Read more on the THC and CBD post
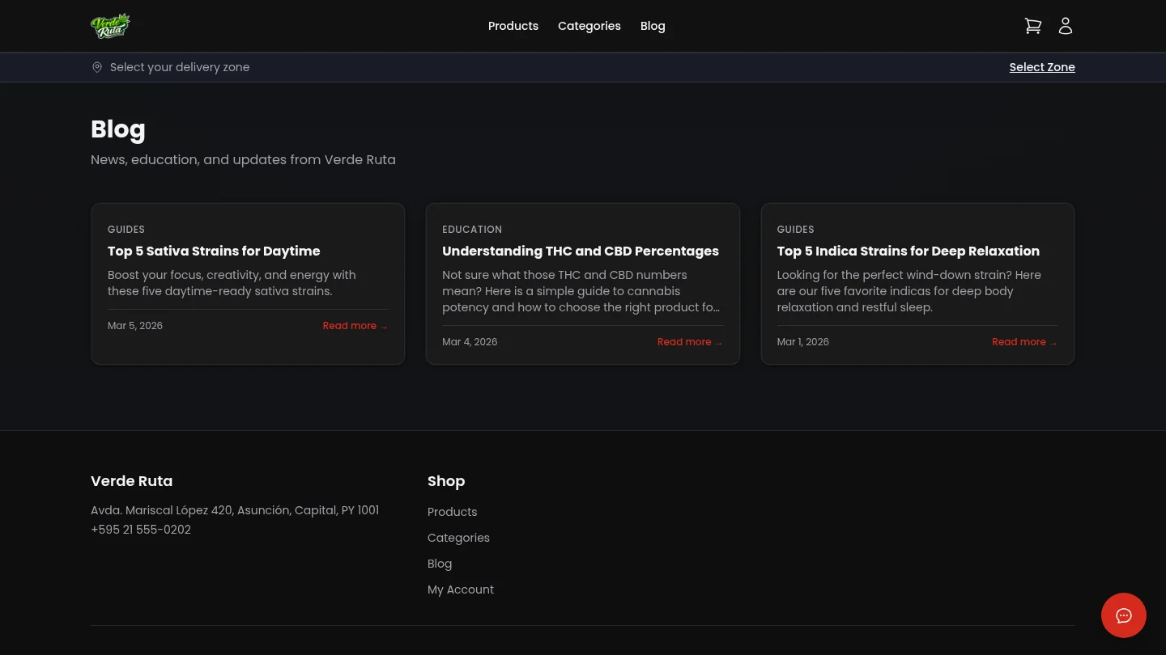1166x655 pixels. [689, 342]
